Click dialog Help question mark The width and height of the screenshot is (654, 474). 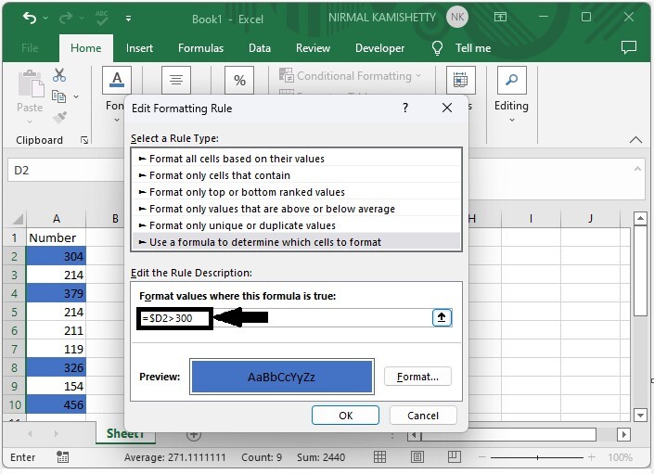coord(405,108)
